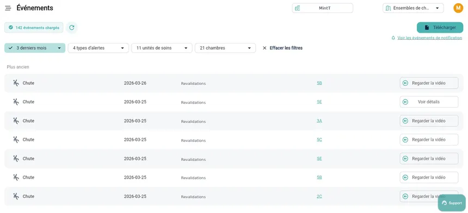The image size is (468, 213).
Task: Click the notification bell icon
Action: 393,38
